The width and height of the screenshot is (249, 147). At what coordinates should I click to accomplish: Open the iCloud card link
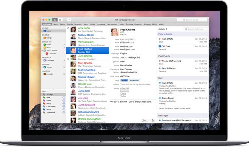click(x=123, y=93)
